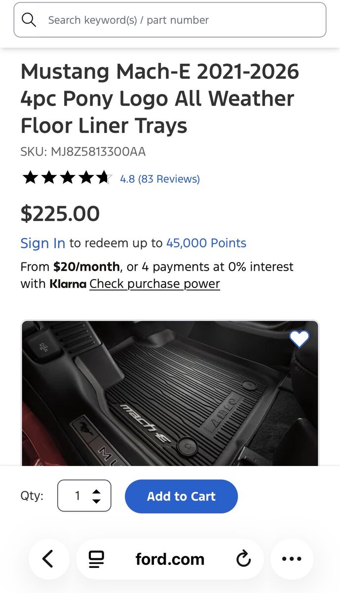Open the page tools icon beside ford.com

pyautogui.click(x=96, y=559)
